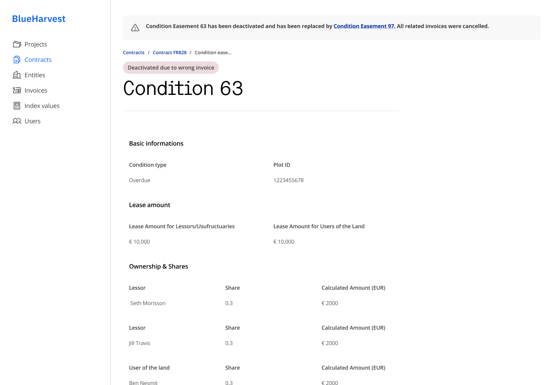Open the Projects menu item
Image resolution: width=553 pixels, height=385 pixels.
click(x=36, y=44)
